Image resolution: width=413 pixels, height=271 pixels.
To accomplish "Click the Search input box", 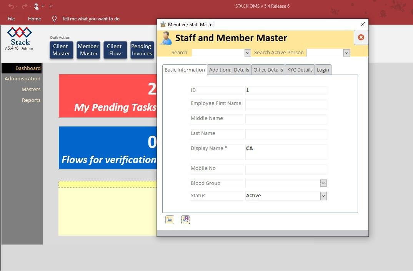I will pos(218,53).
